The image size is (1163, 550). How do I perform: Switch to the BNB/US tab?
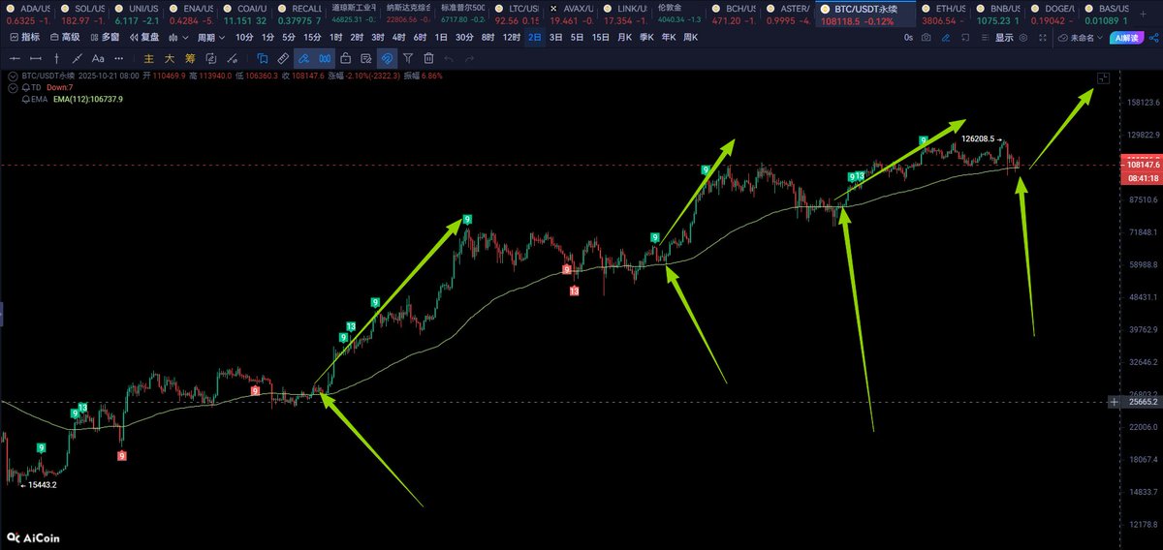(1000, 14)
